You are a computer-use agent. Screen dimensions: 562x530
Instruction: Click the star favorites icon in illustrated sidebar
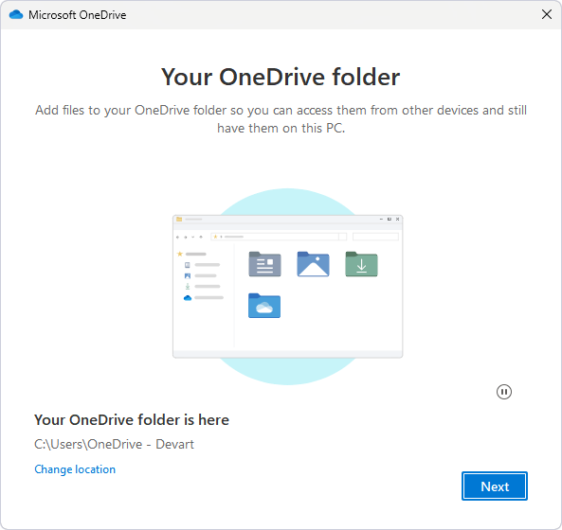point(180,254)
